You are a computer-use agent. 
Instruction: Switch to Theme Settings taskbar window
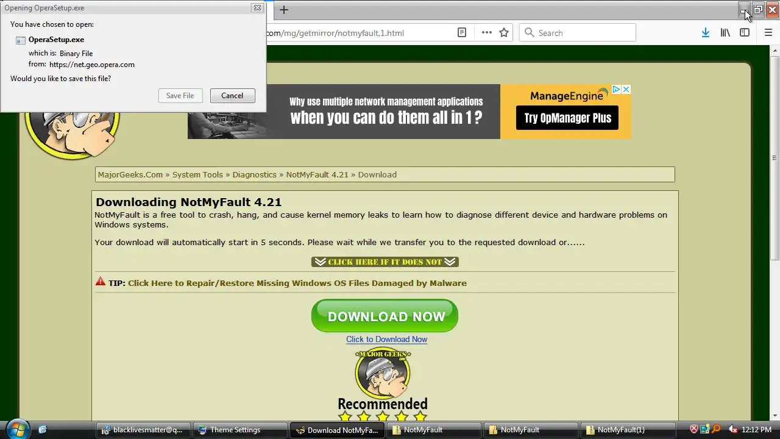click(241, 430)
